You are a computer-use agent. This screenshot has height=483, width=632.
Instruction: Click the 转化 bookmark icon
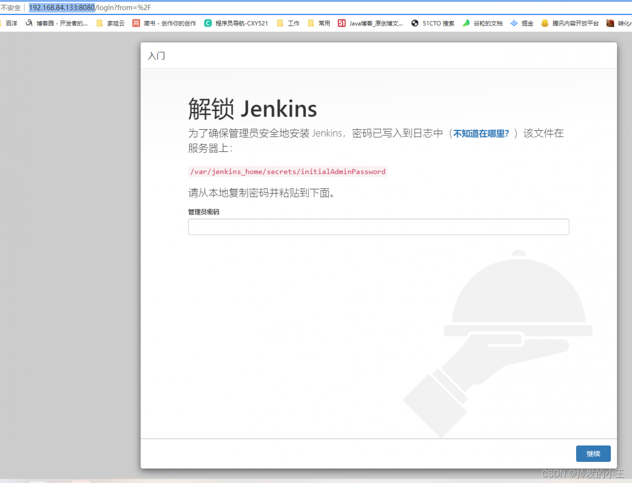click(611, 23)
